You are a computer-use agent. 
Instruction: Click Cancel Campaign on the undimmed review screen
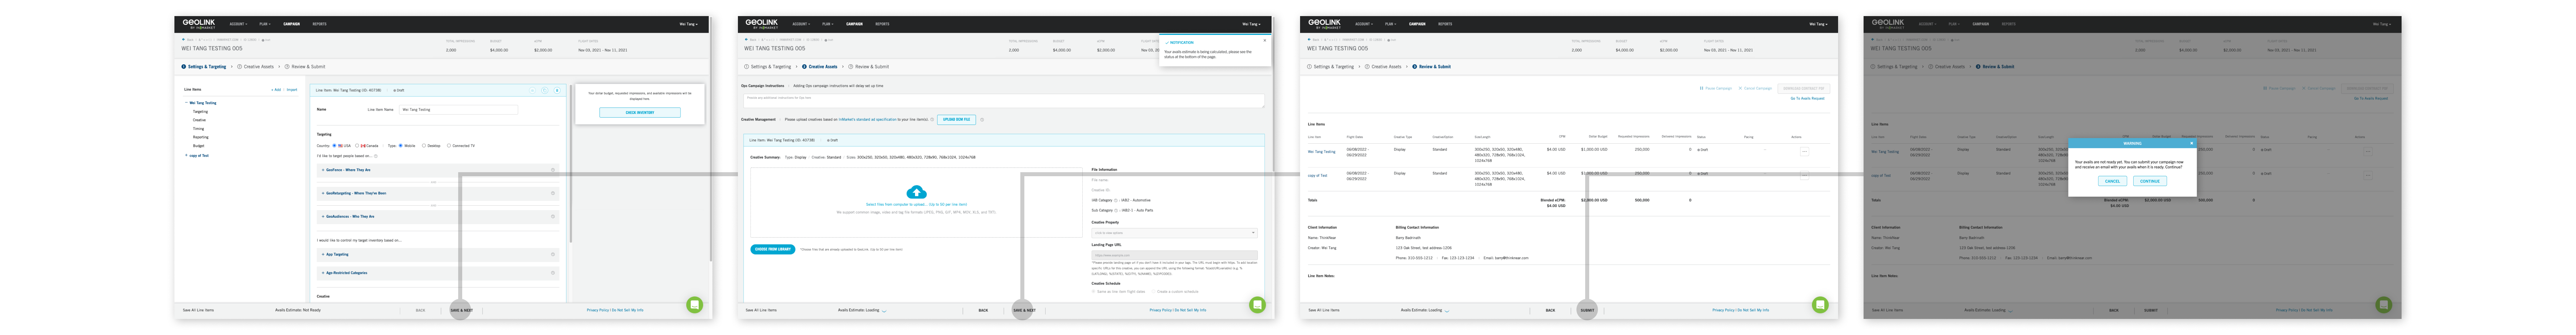pyautogui.click(x=1755, y=88)
